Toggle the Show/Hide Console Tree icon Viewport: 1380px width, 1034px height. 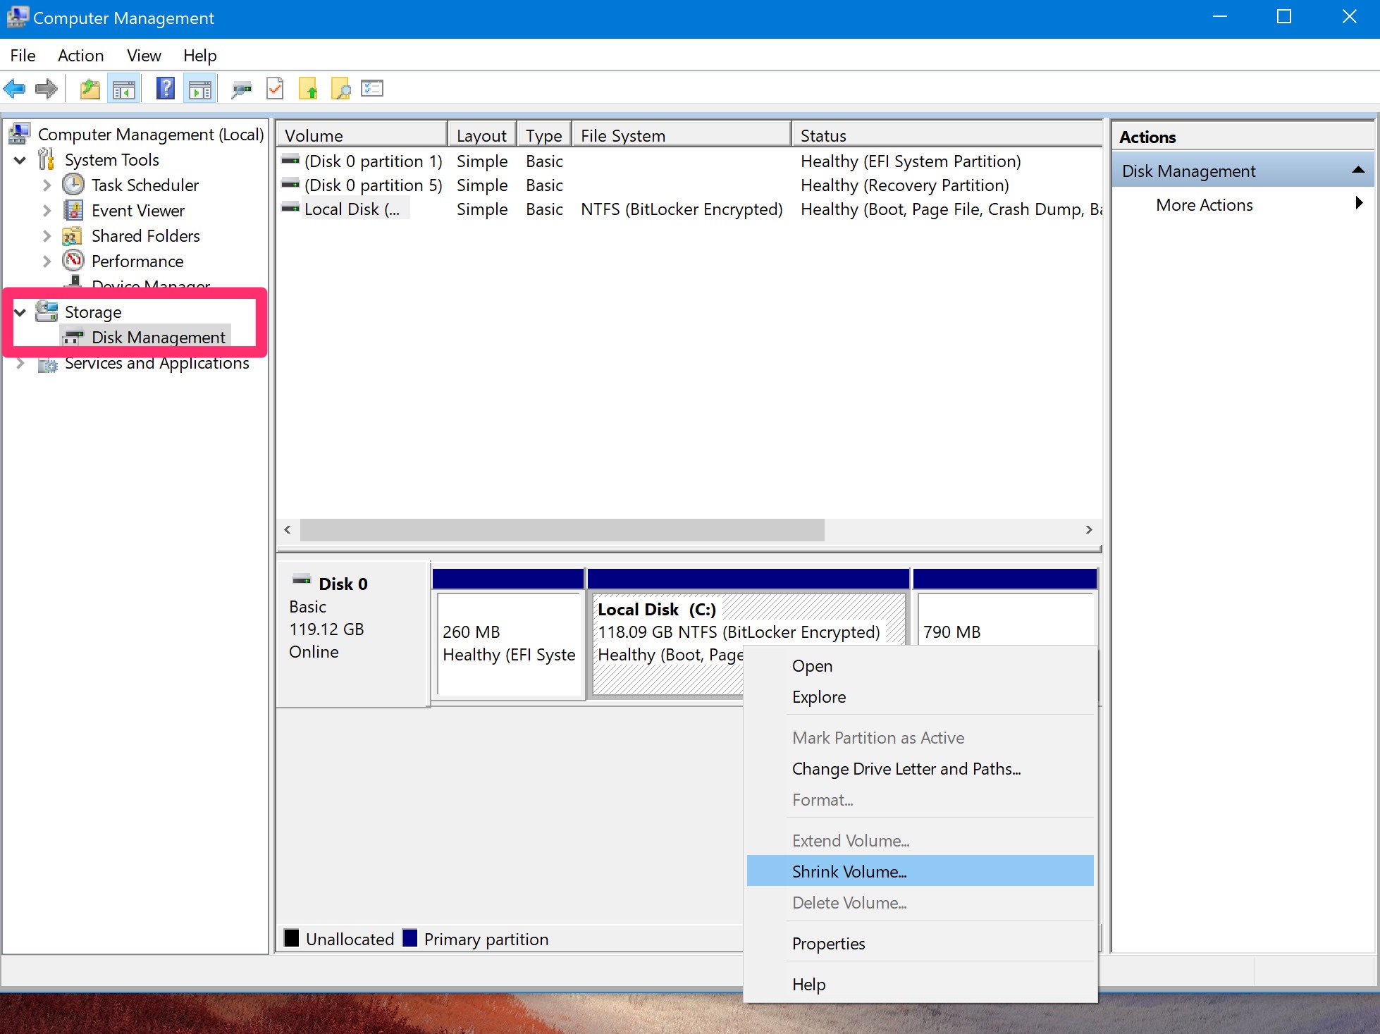[x=124, y=89]
